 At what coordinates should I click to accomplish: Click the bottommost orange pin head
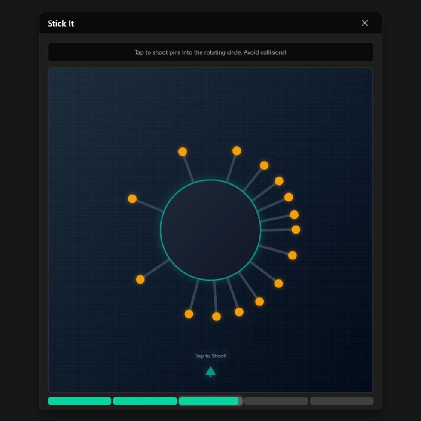[217, 317]
